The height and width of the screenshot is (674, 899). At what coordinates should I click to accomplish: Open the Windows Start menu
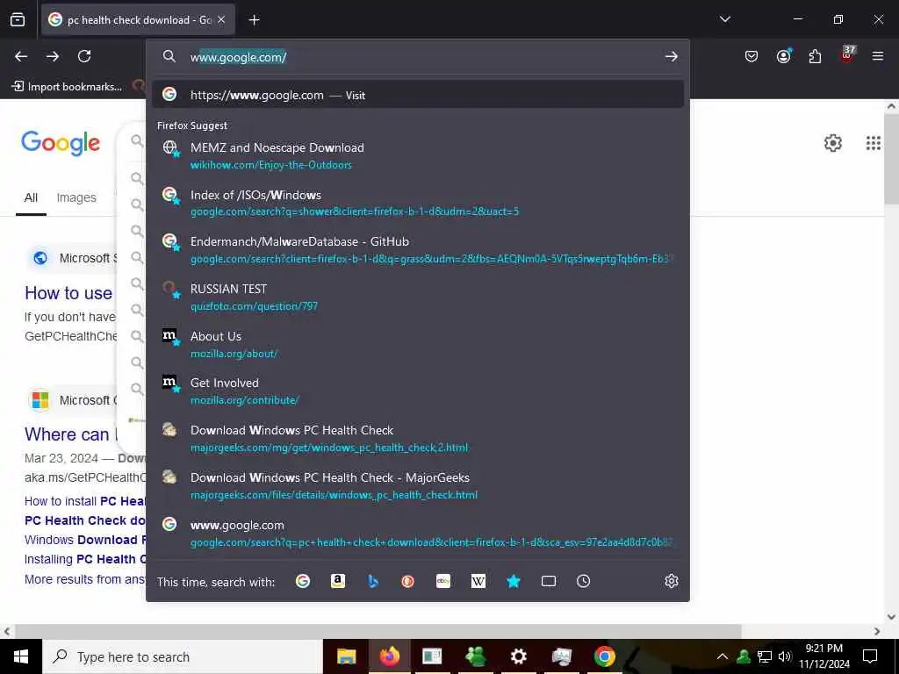[21, 656]
